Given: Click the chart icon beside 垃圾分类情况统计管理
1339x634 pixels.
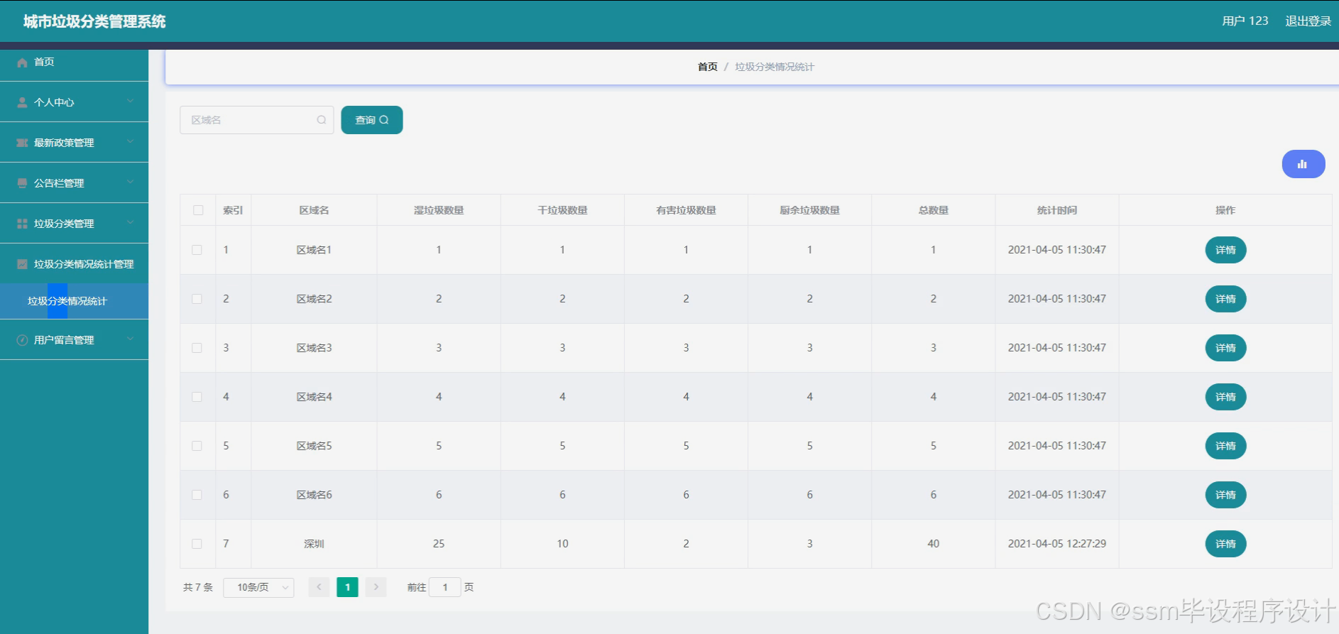Looking at the screenshot, I should tap(22, 264).
